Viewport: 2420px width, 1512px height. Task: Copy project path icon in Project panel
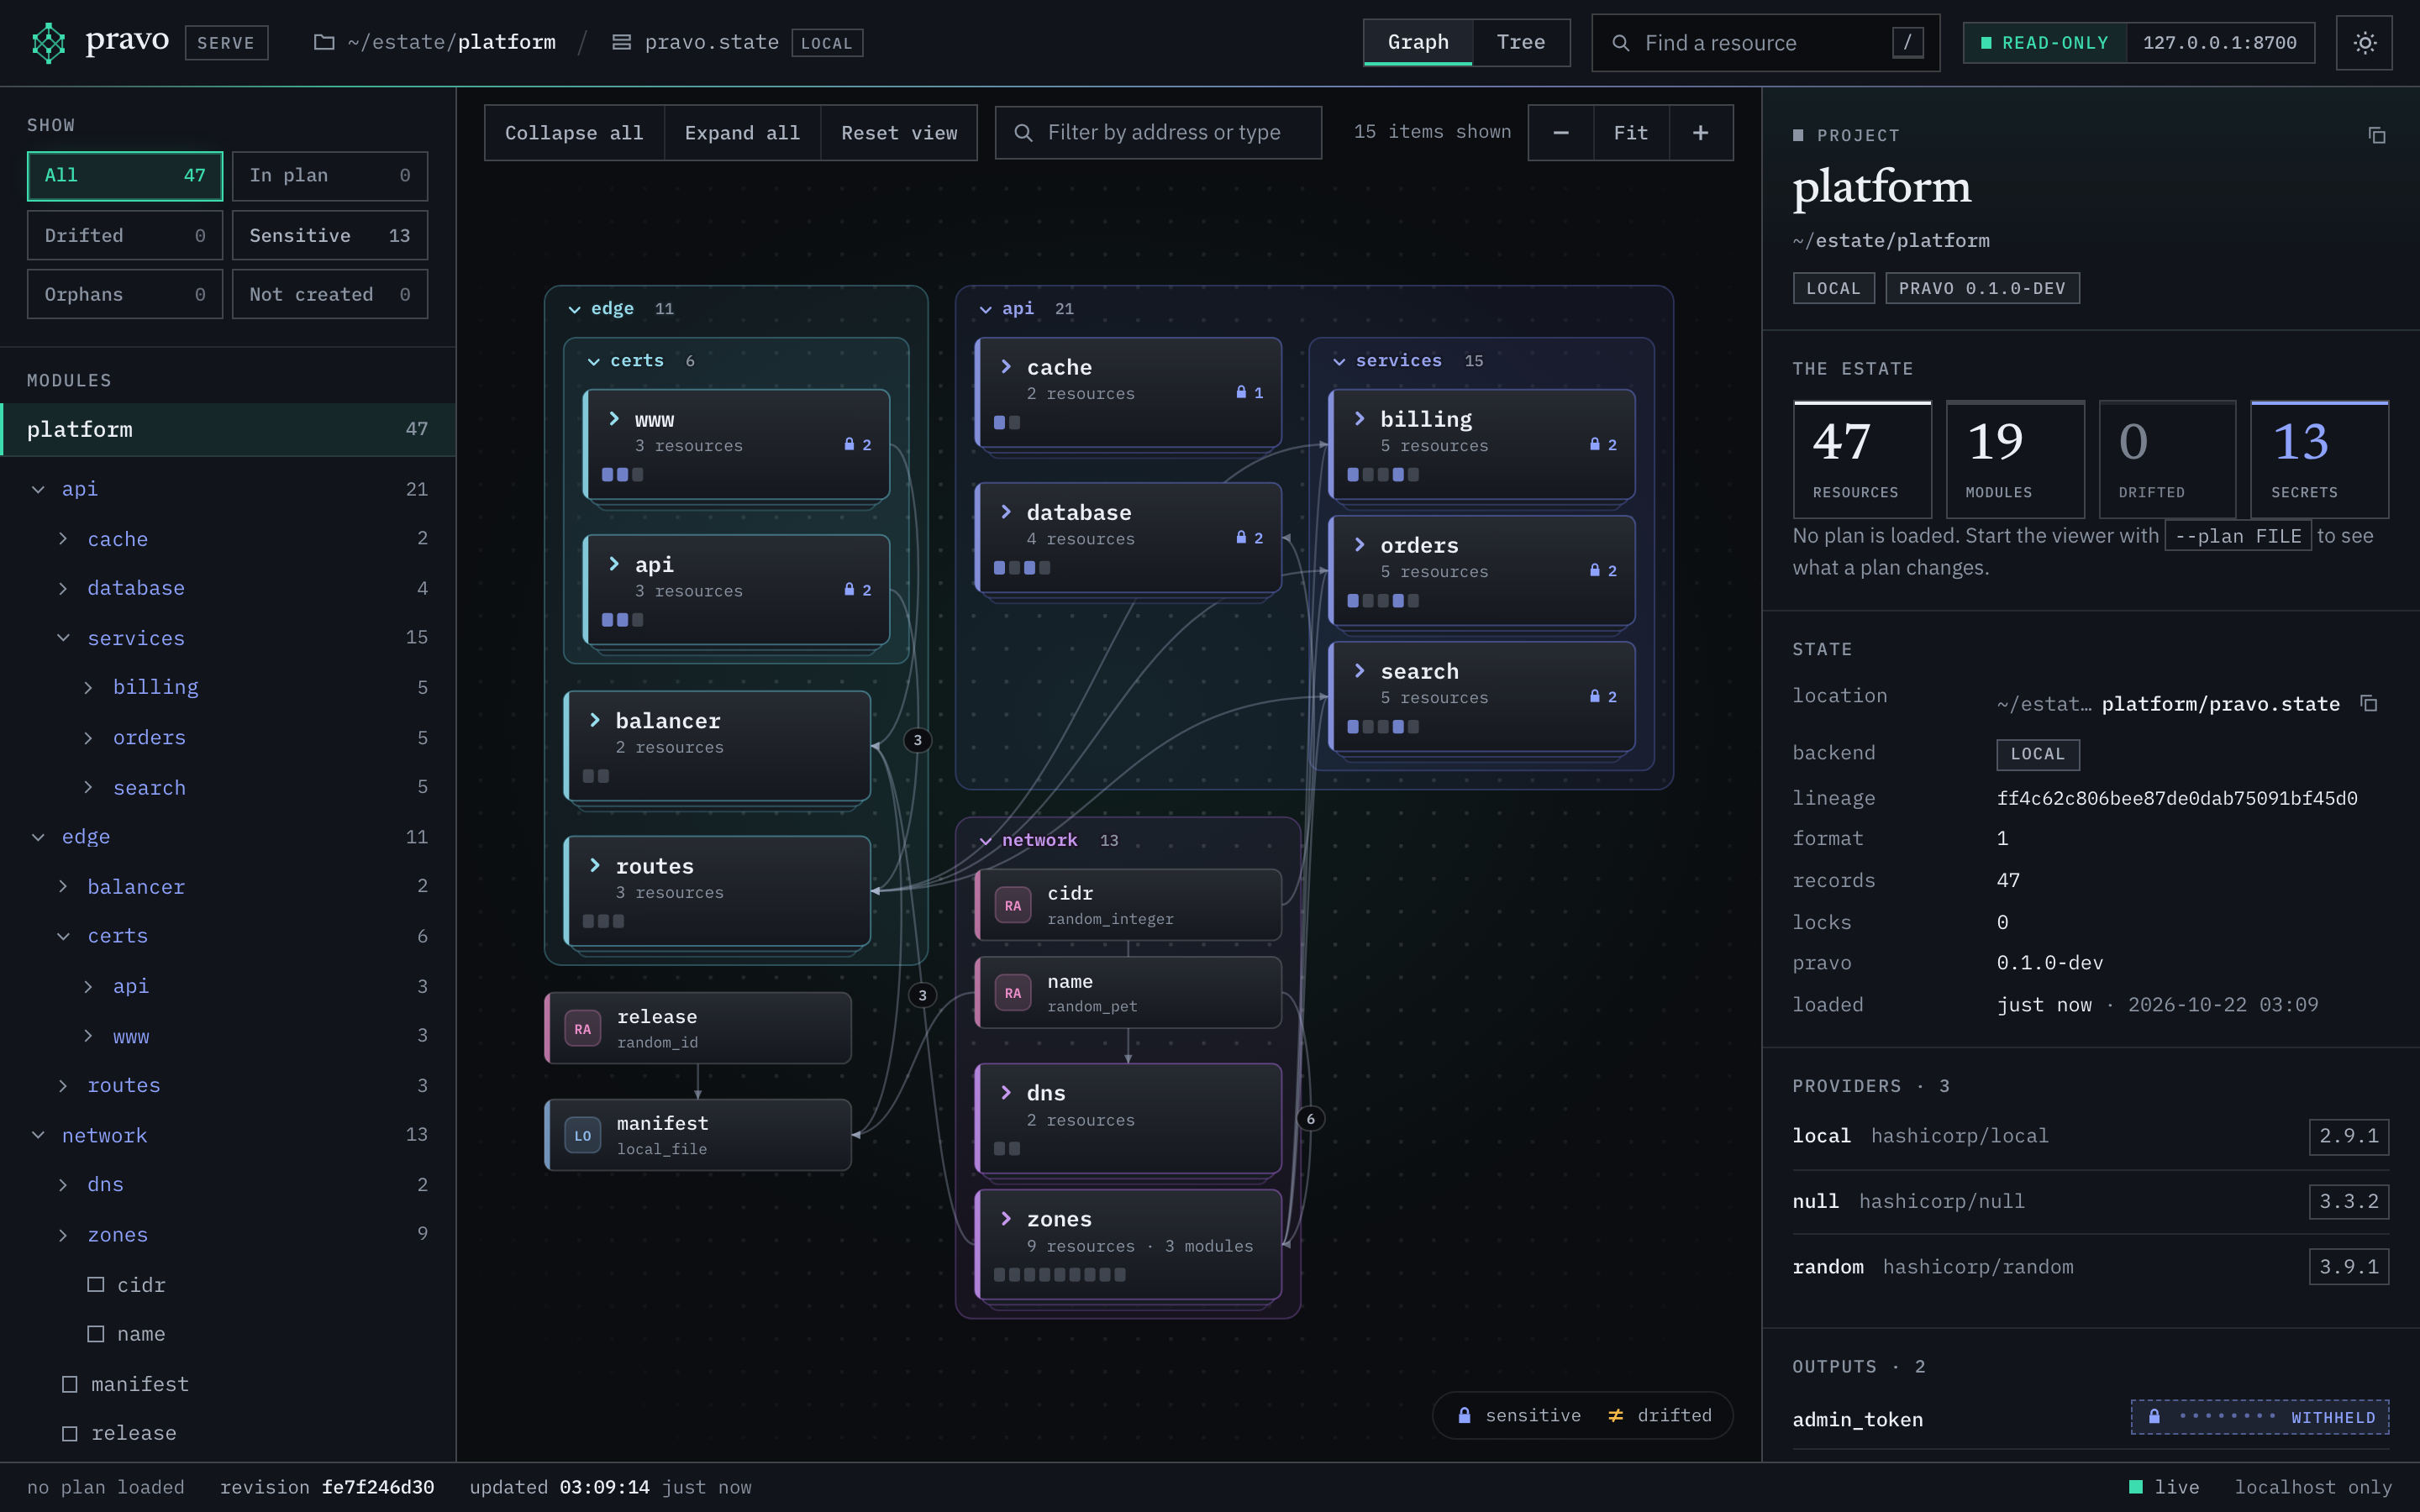pyautogui.click(x=2377, y=135)
